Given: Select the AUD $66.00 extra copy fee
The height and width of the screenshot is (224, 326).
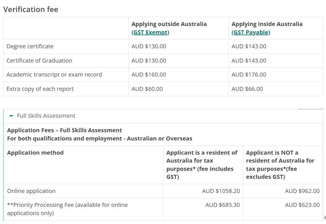Looking at the screenshot, I should [x=247, y=89].
